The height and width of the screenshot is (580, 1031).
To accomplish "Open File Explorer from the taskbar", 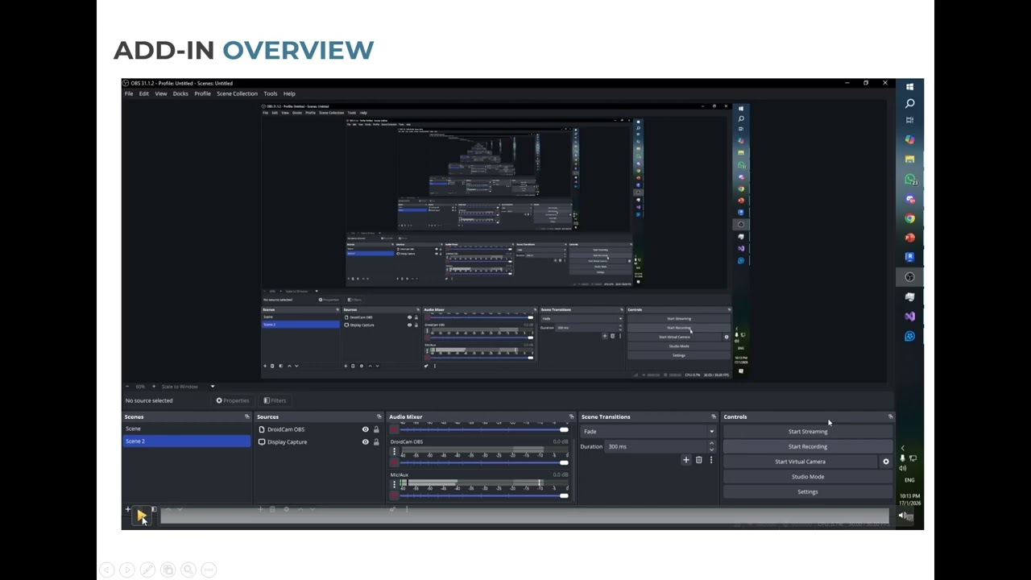I will 909,159.
